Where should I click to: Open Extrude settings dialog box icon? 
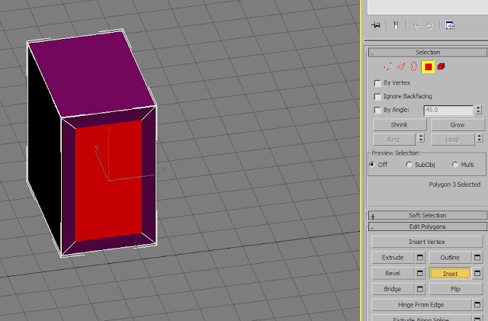420,258
